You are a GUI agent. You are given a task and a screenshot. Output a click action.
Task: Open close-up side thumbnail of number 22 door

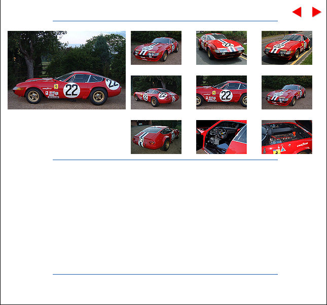click(x=222, y=92)
